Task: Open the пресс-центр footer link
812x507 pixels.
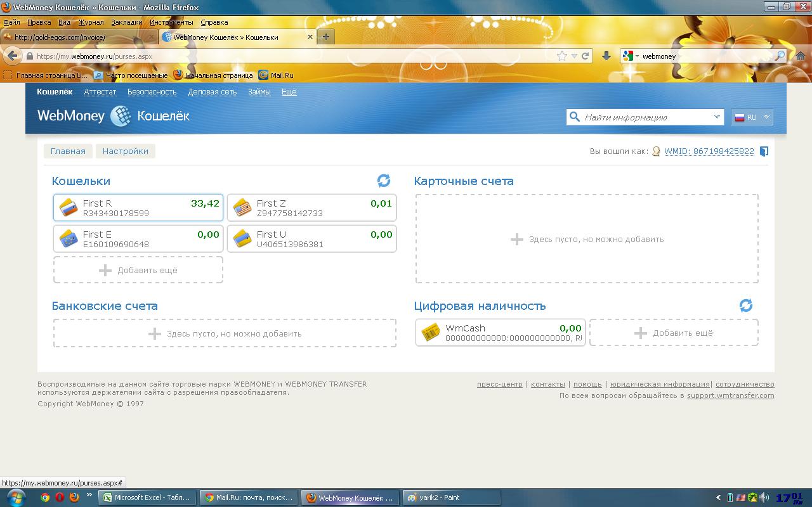Action: 500,384
